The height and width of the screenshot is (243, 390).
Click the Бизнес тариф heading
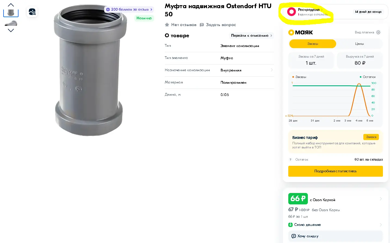[x=305, y=138]
